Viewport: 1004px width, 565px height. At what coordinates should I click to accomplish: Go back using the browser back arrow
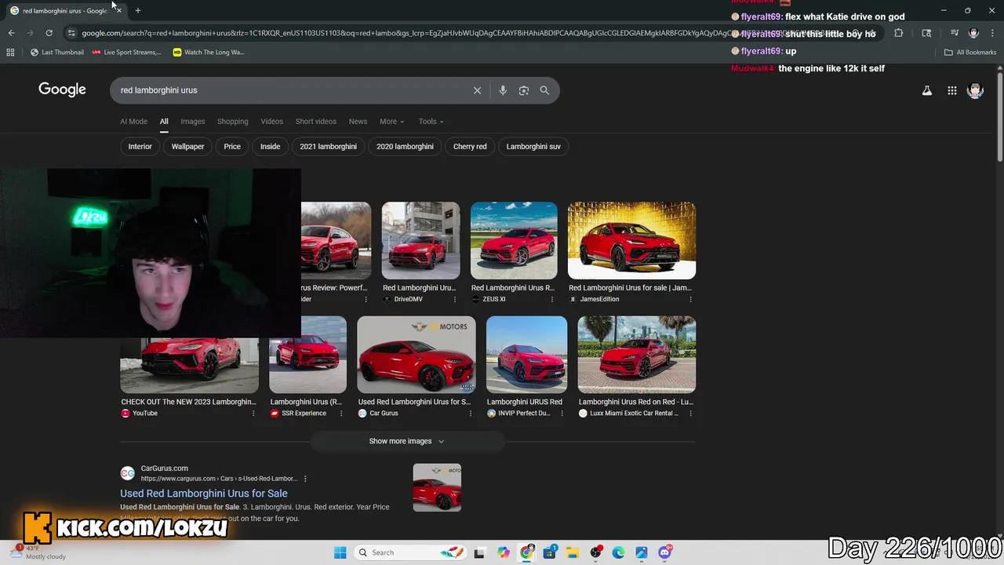click(x=11, y=33)
